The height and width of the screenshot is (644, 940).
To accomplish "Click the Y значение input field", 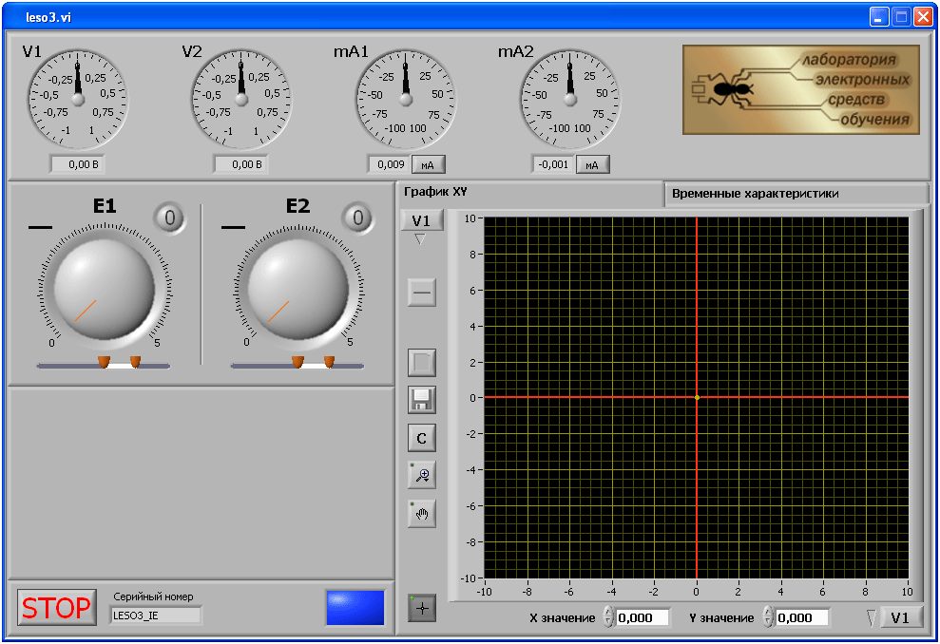I will click(x=801, y=618).
